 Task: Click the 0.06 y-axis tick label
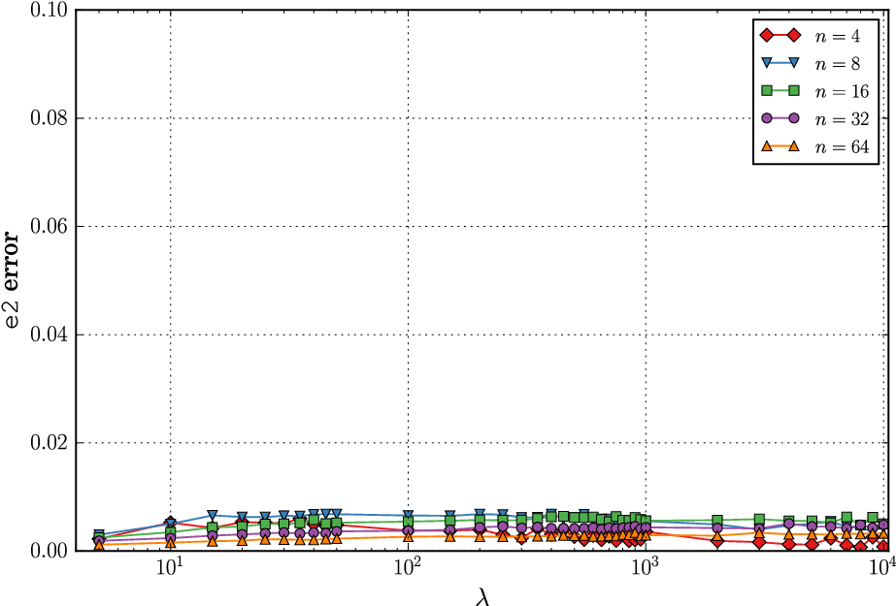49,227
